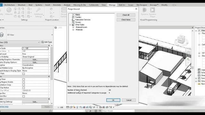This screenshot has width=205, height=115.
Task: Launch Dynamo from Visual Programming panel
Action: click(x=144, y=11)
